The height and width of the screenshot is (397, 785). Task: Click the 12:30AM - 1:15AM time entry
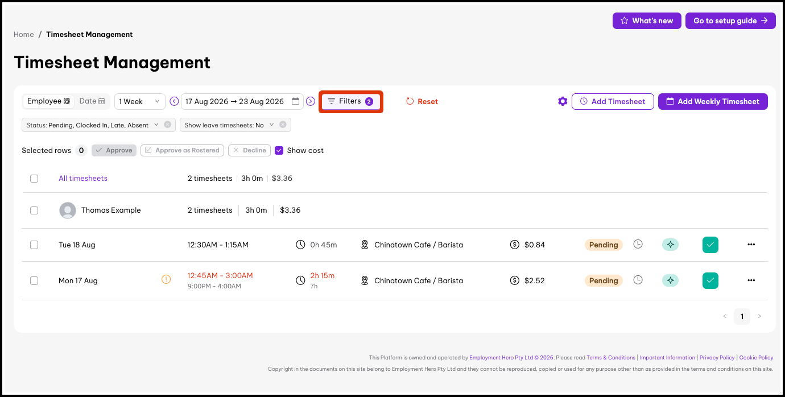point(218,245)
